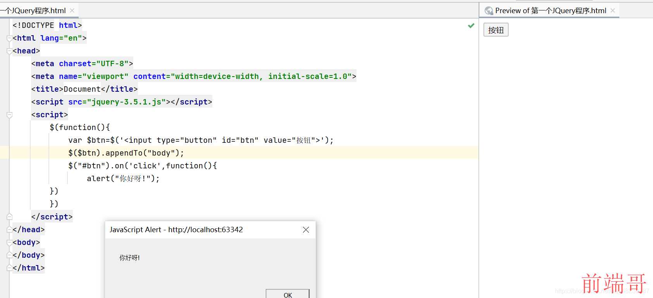Toggle fold marker at closing head tag
The height and width of the screenshot is (298, 653).
(x=10, y=229)
